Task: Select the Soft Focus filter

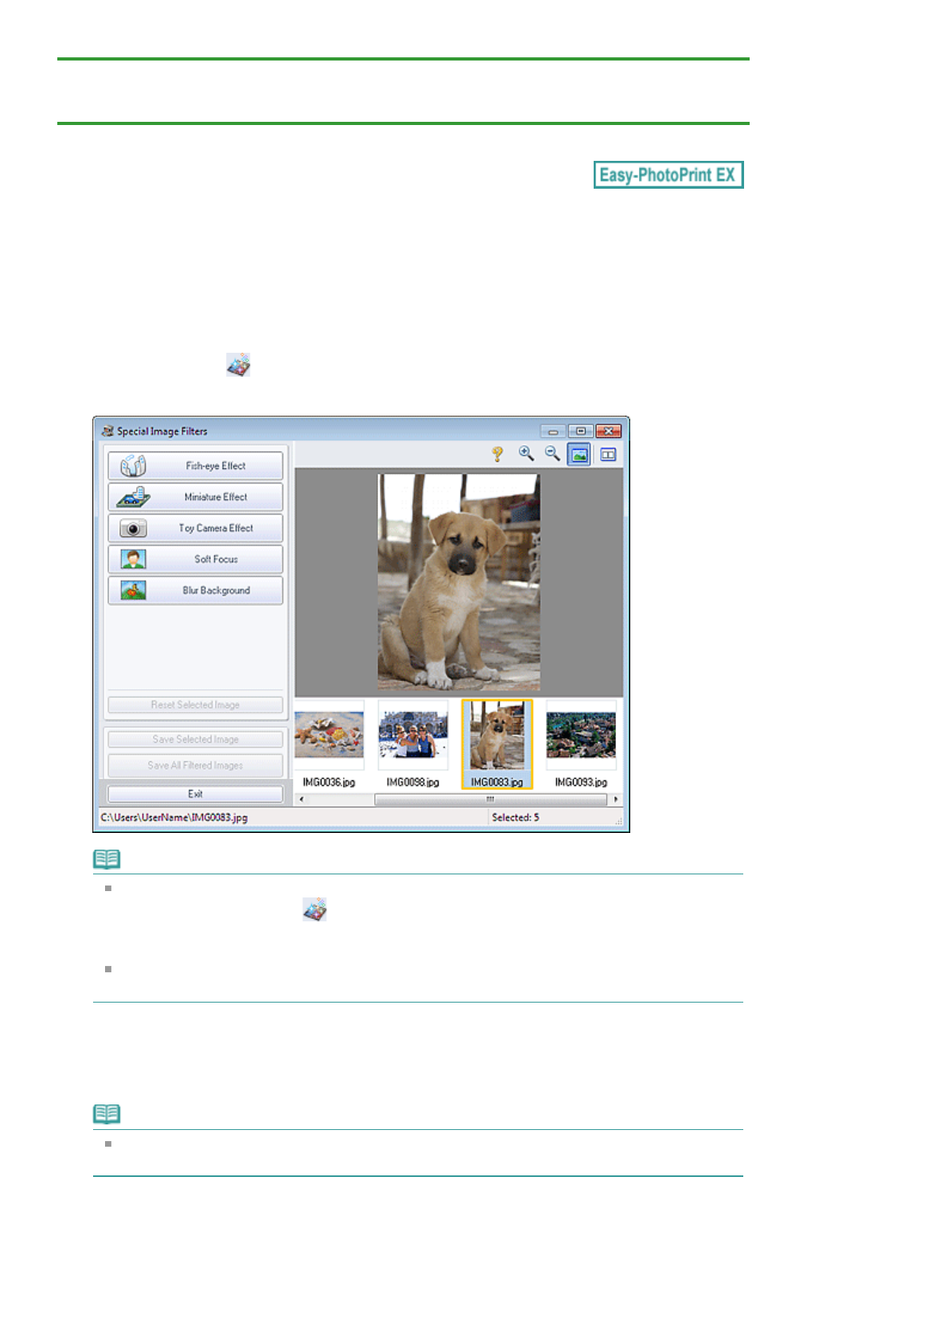Action: point(195,559)
